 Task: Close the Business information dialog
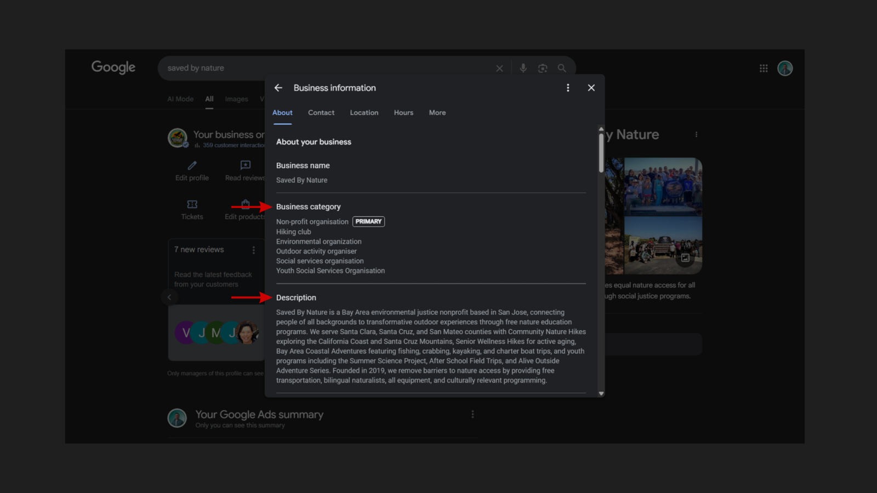(591, 88)
